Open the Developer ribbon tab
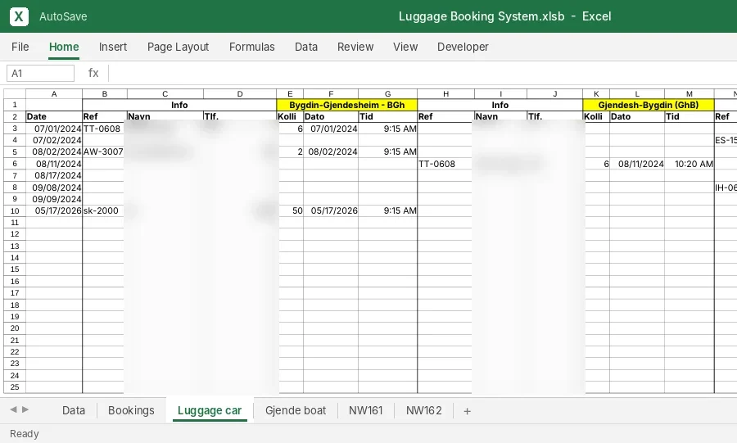The image size is (737, 443). coord(463,47)
